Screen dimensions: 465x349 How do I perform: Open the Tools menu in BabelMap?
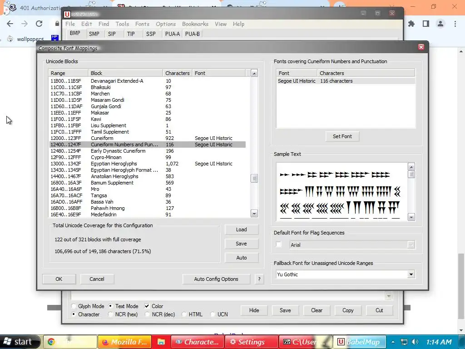(122, 24)
